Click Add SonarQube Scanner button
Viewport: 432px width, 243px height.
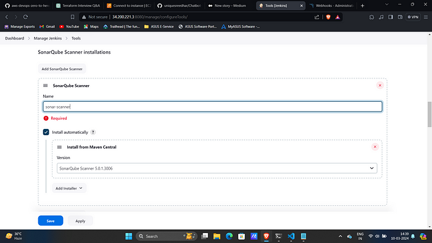click(x=62, y=69)
